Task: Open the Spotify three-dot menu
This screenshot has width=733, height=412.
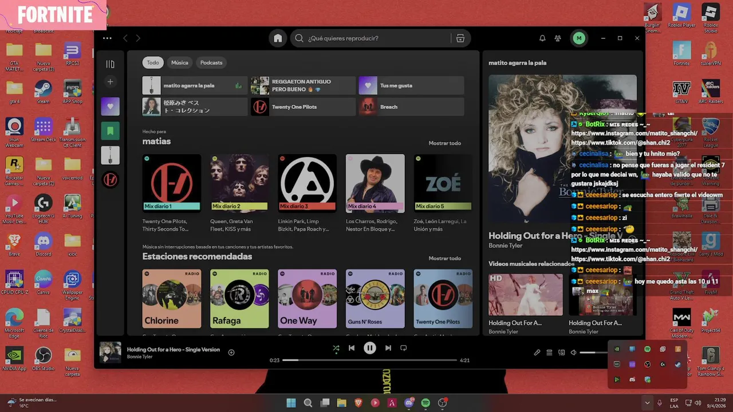Action: point(107,38)
